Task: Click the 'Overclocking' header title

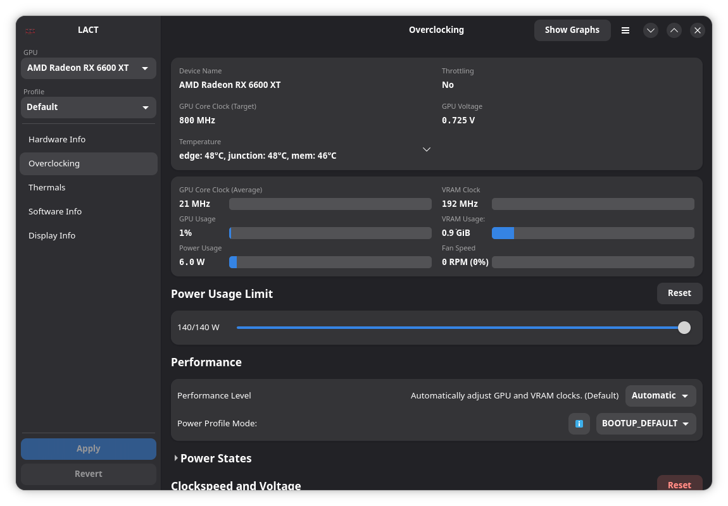Action: tap(436, 30)
